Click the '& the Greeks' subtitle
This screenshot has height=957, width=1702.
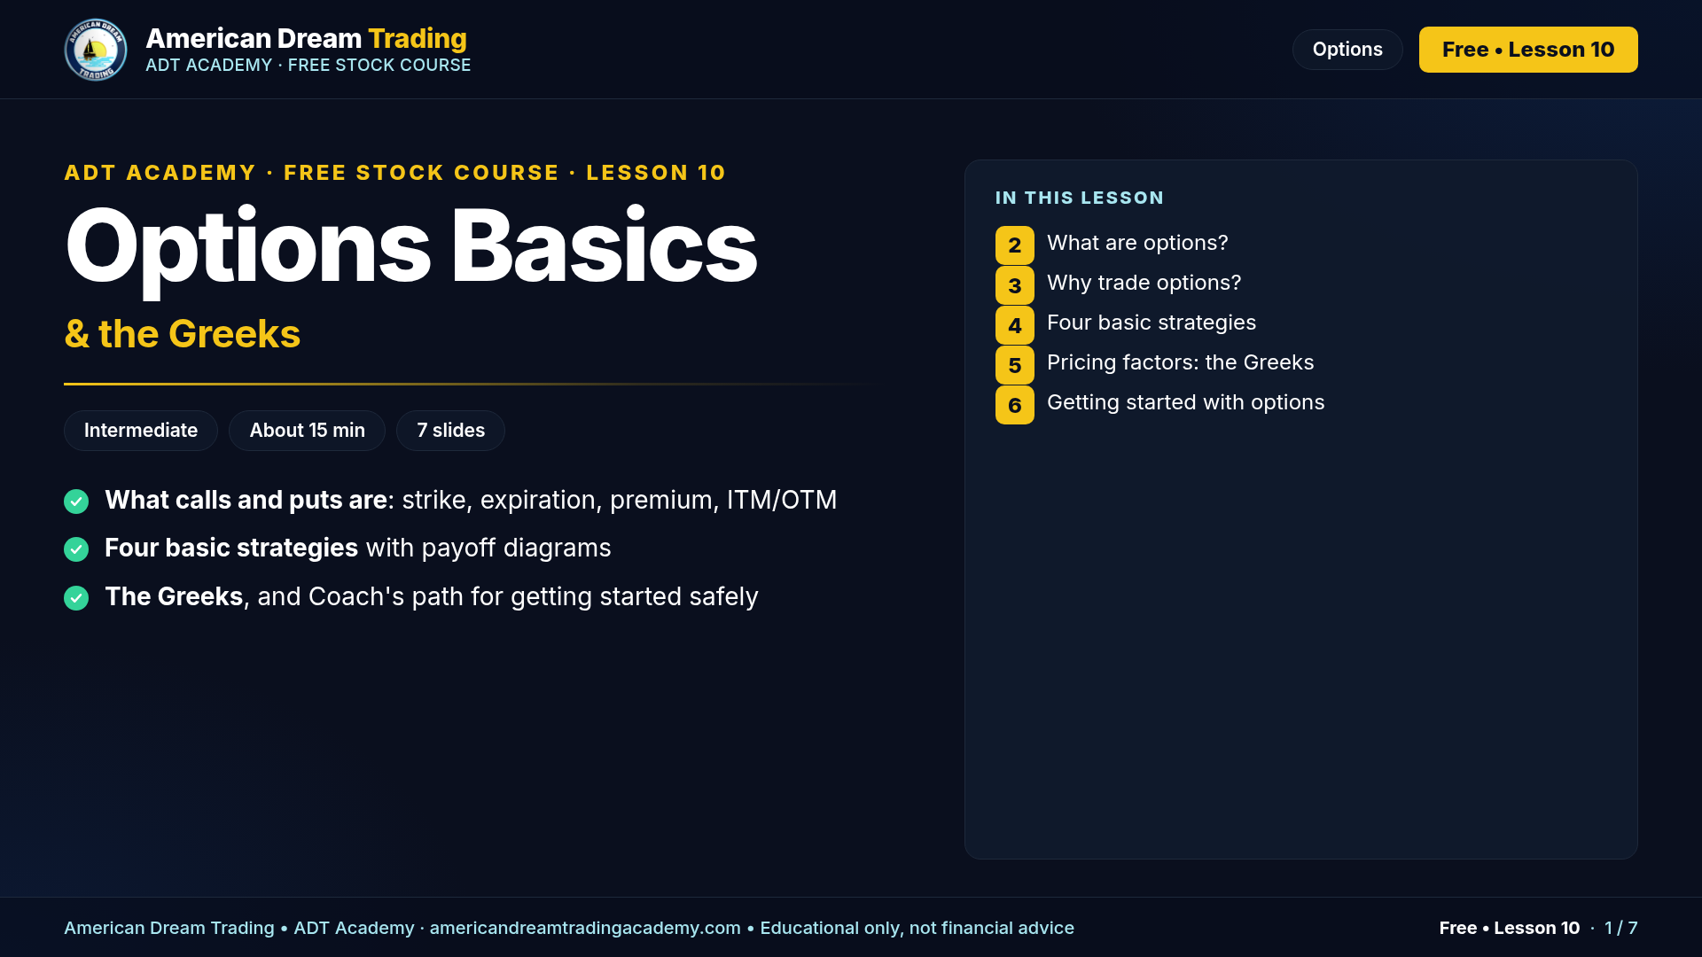click(x=182, y=334)
